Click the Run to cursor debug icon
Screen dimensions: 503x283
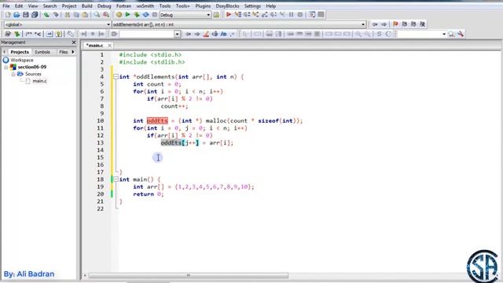pyautogui.click(x=237, y=15)
